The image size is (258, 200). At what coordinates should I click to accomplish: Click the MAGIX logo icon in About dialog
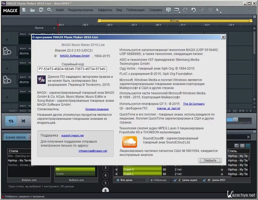coord(41,80)
